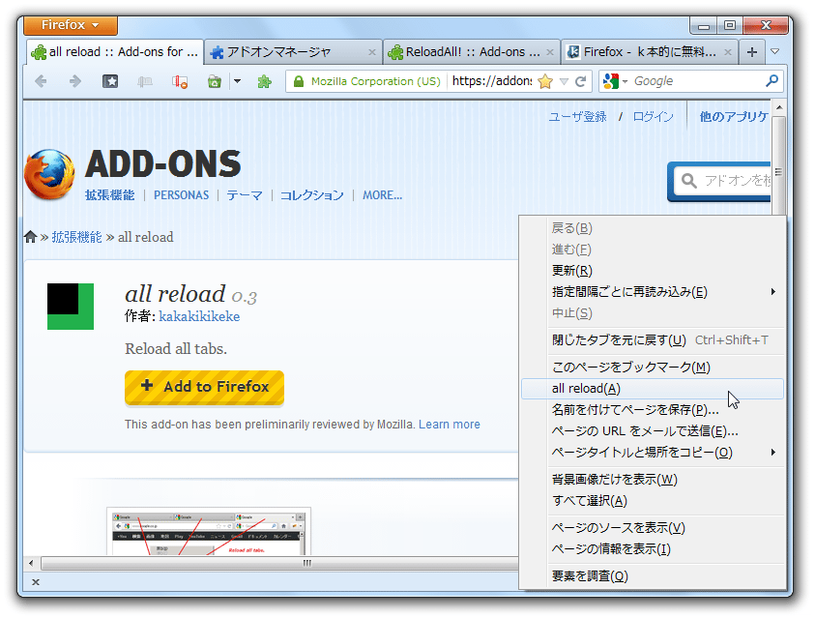This screenshot has width=815, height=618.
Task: Click the horizontal scrollbar left arrow
Action: coord(31,563)
